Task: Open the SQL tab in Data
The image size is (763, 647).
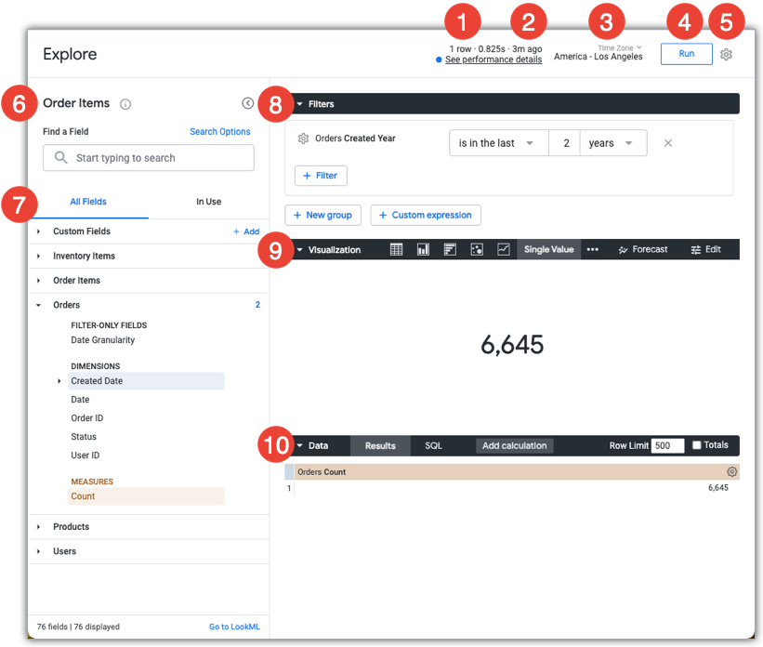Action: [x=433, y=445]
